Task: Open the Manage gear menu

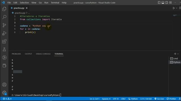Action: 4,93
